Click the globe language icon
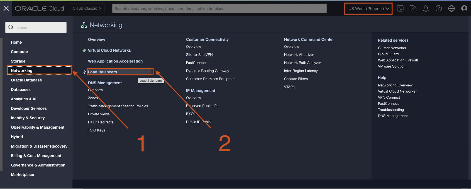471x189 pixels. coord(451,9)
